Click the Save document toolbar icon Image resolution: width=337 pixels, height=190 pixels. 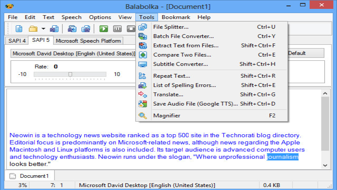click(54, 29)
